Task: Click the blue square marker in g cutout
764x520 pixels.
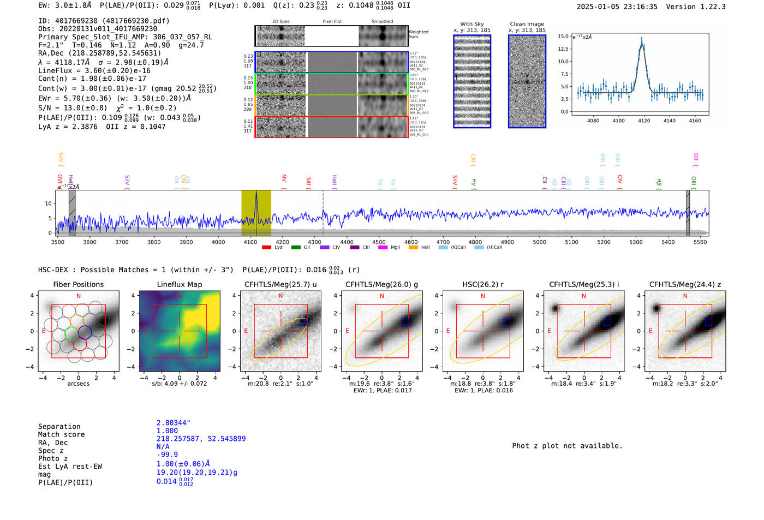Action: click(x=405, y=322)
